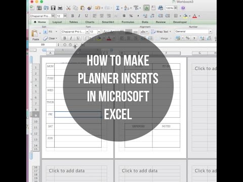This screenshot has width=243, height=182.
Task: Click the Fill Color bucket in the formatting toolbar
Action: [x=185, y=16]
